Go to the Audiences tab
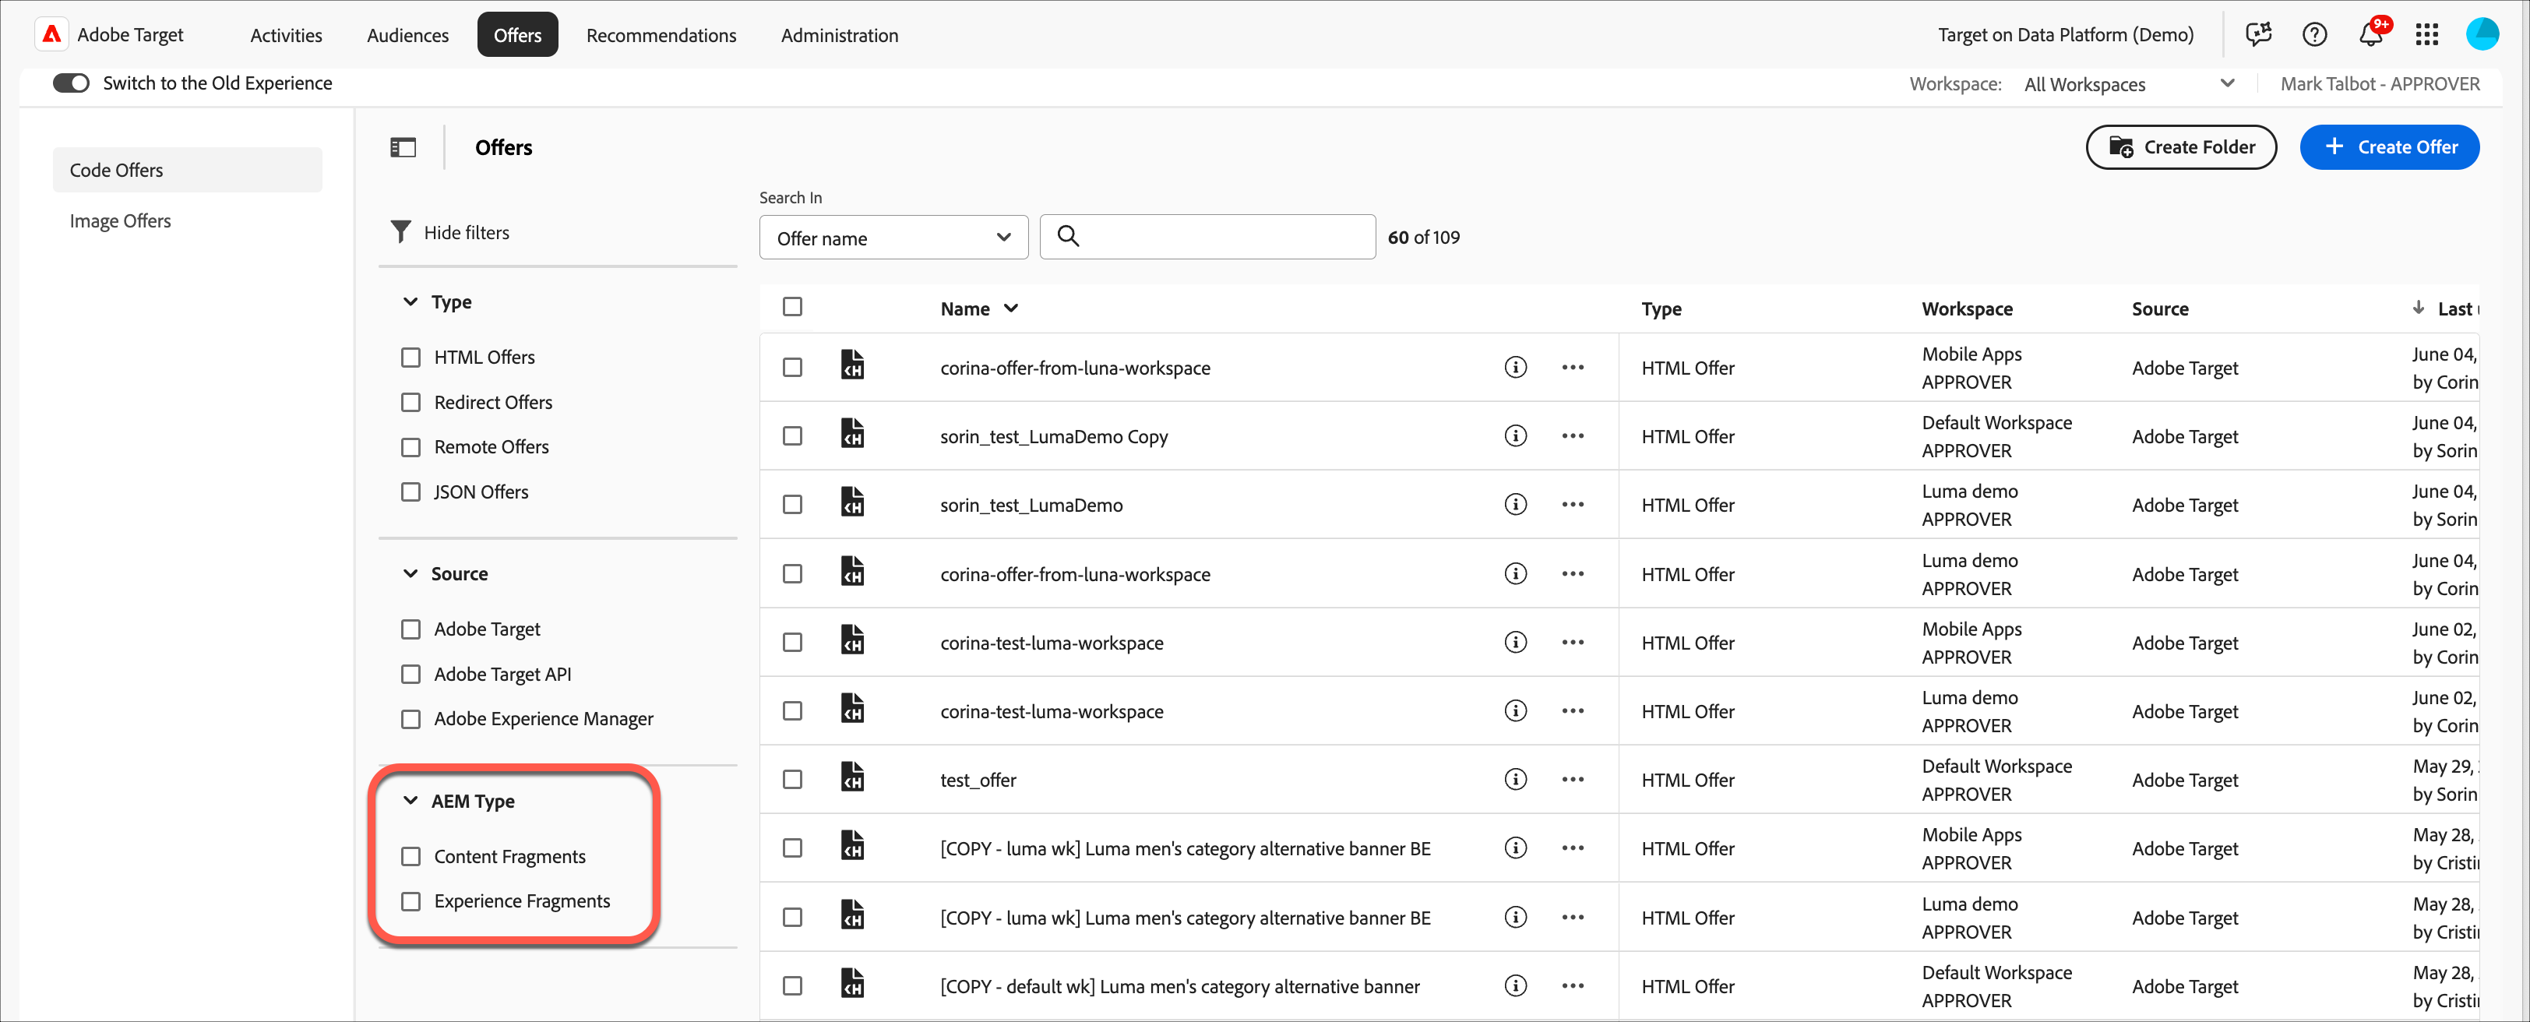 [x=407, y=35]
